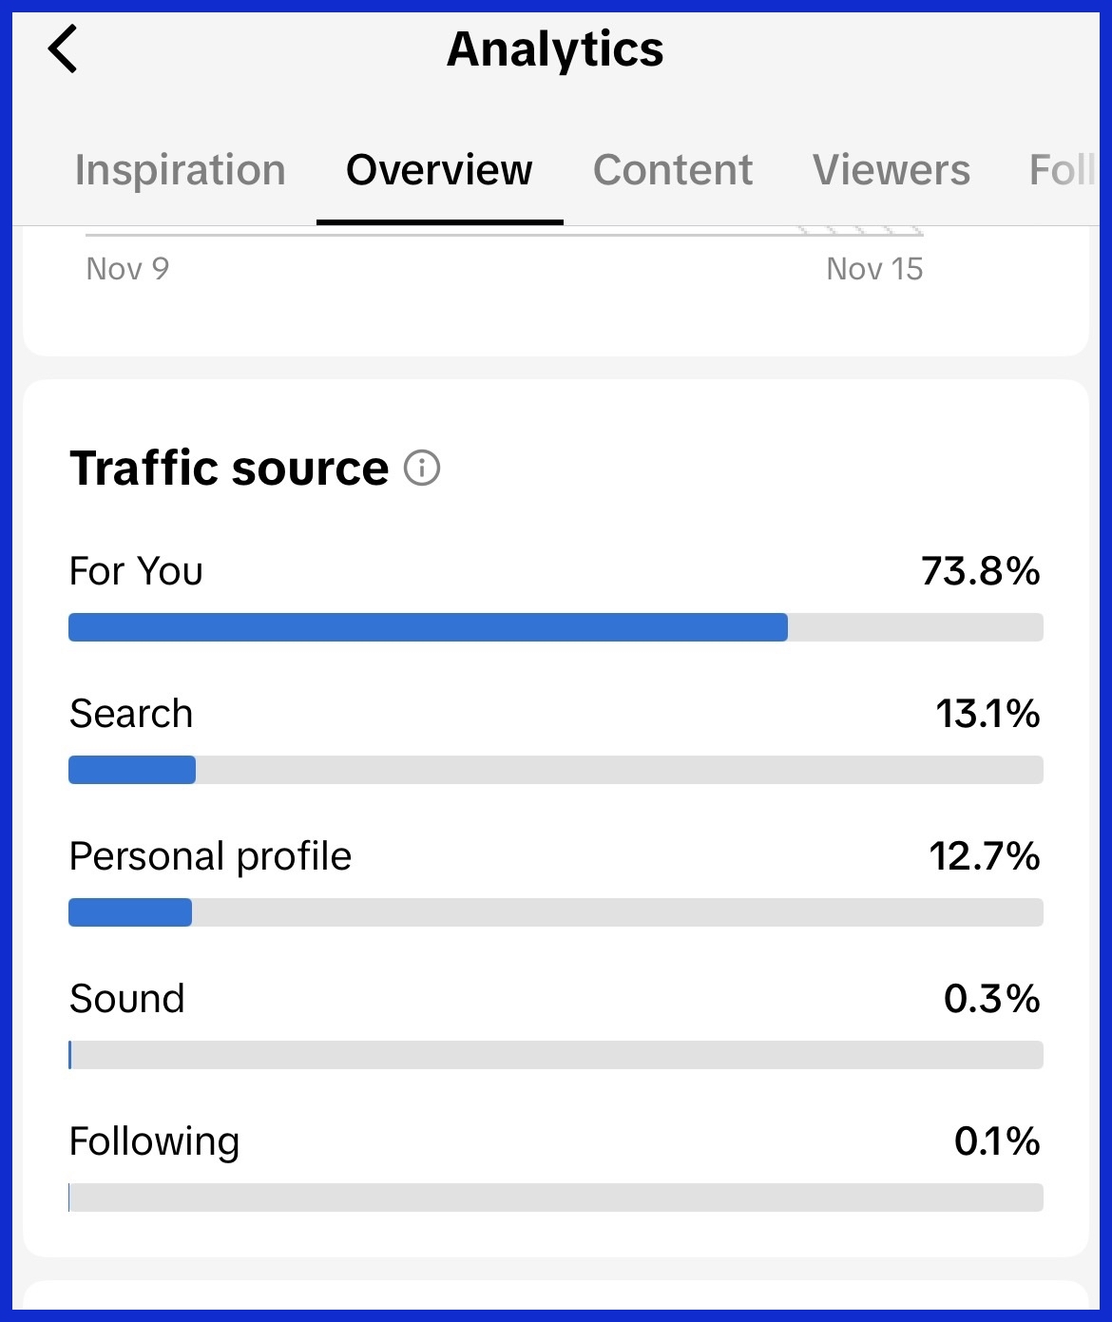Switch to the Inspiration tab
Screen dimensions: 1112x1322
(181, 171)
